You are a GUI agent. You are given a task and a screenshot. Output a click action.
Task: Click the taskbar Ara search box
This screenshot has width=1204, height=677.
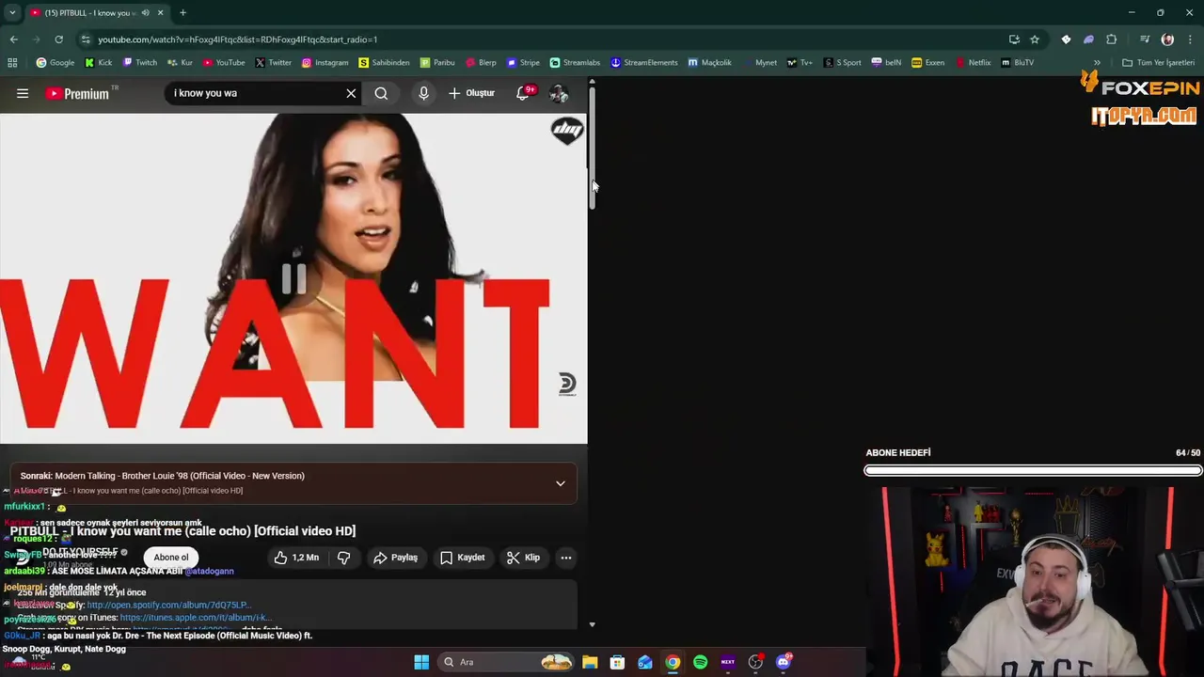(x=507, y=662)
